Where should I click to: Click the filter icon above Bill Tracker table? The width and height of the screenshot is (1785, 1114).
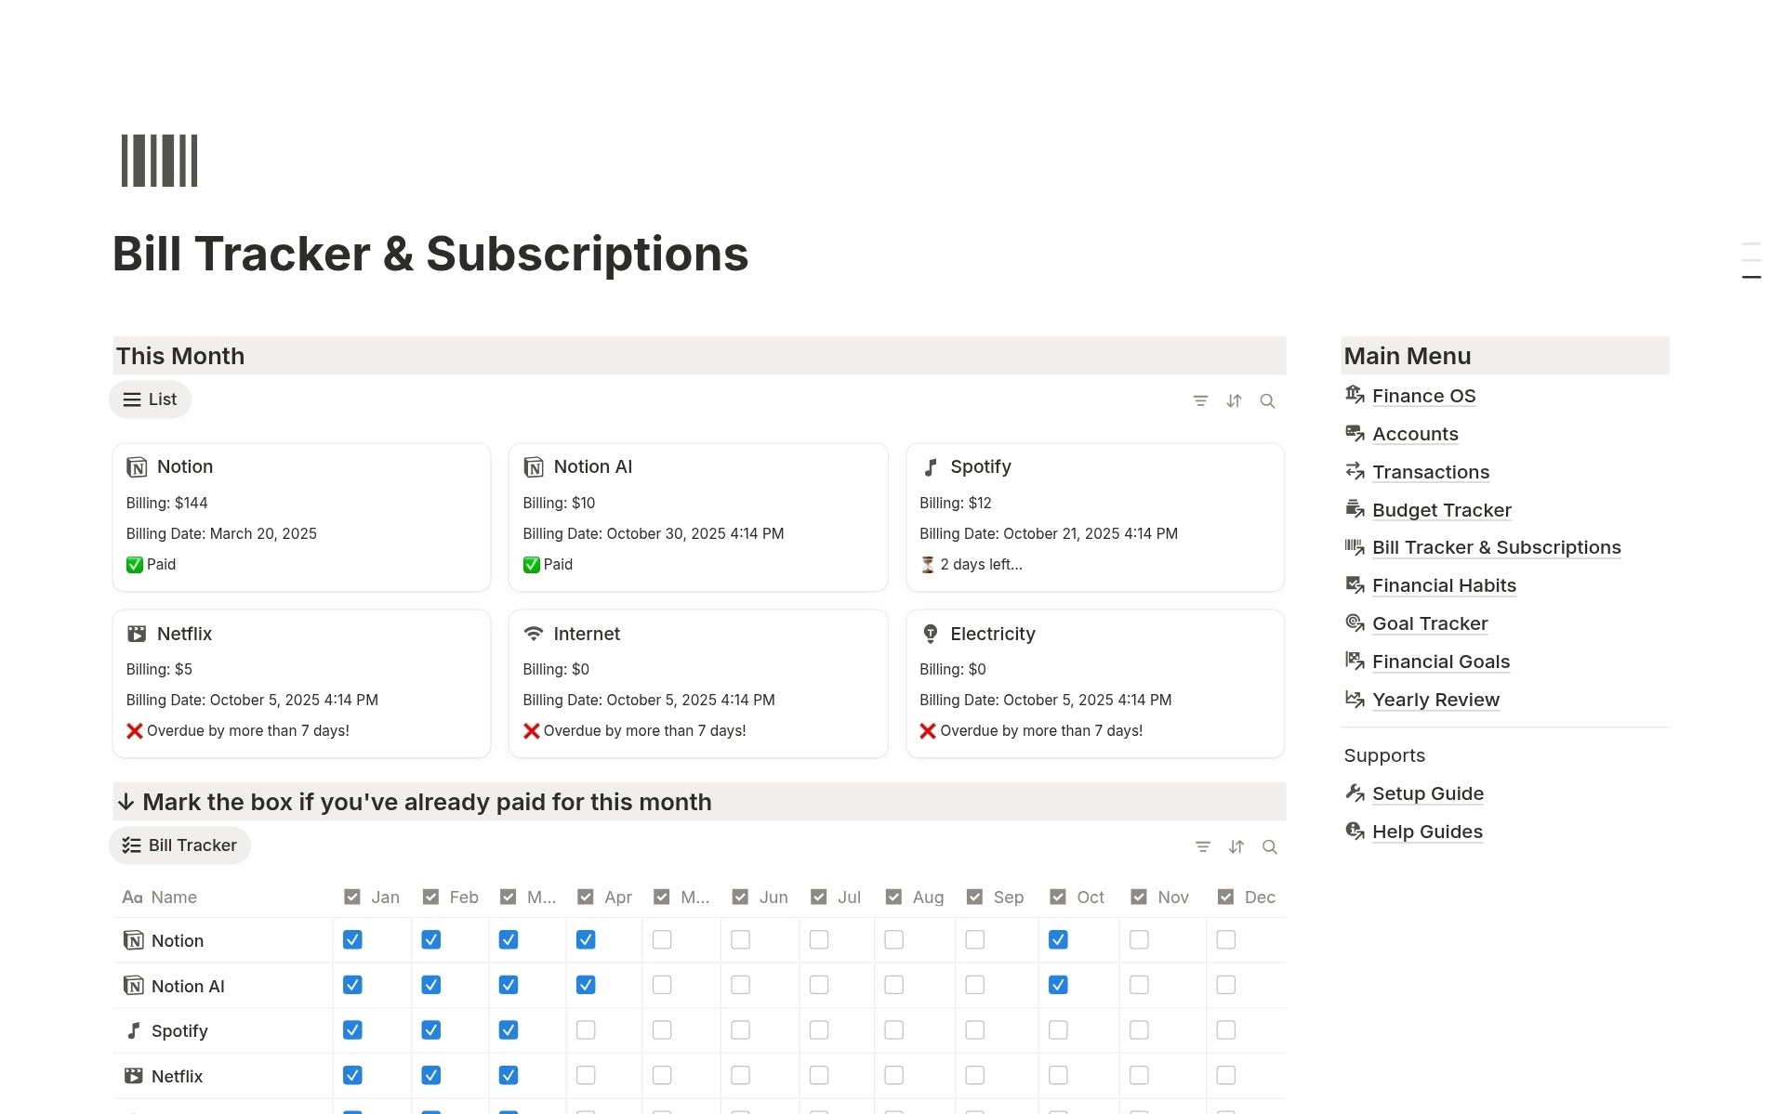click(1202, 847)
